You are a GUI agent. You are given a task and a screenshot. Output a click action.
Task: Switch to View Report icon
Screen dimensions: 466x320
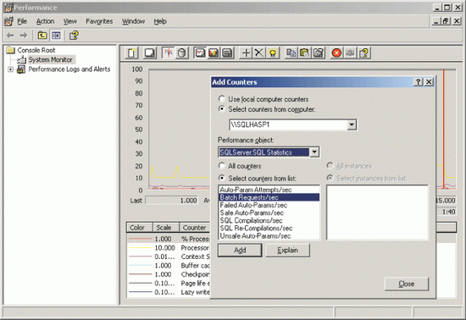227,52
